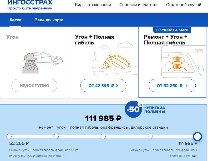The height and width of the screenshot is (161, 208).
Task: Click the КУПИТЬ ЗА ПОЛЦЕНЫ link
Action: [155, 110]
